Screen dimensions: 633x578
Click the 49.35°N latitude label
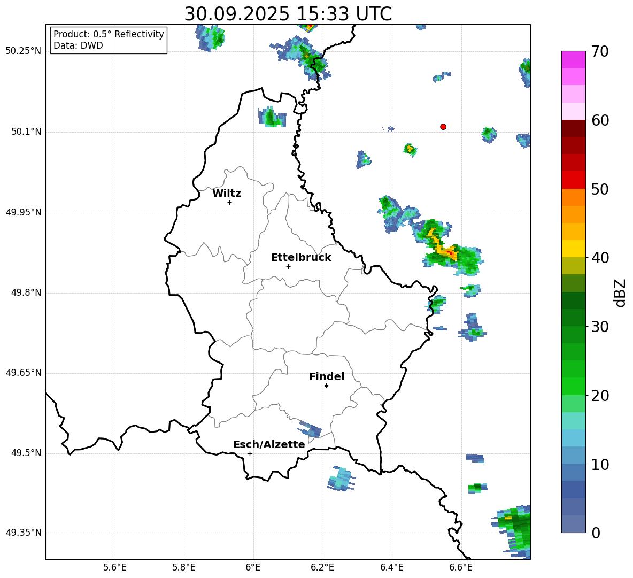[24, 533]
